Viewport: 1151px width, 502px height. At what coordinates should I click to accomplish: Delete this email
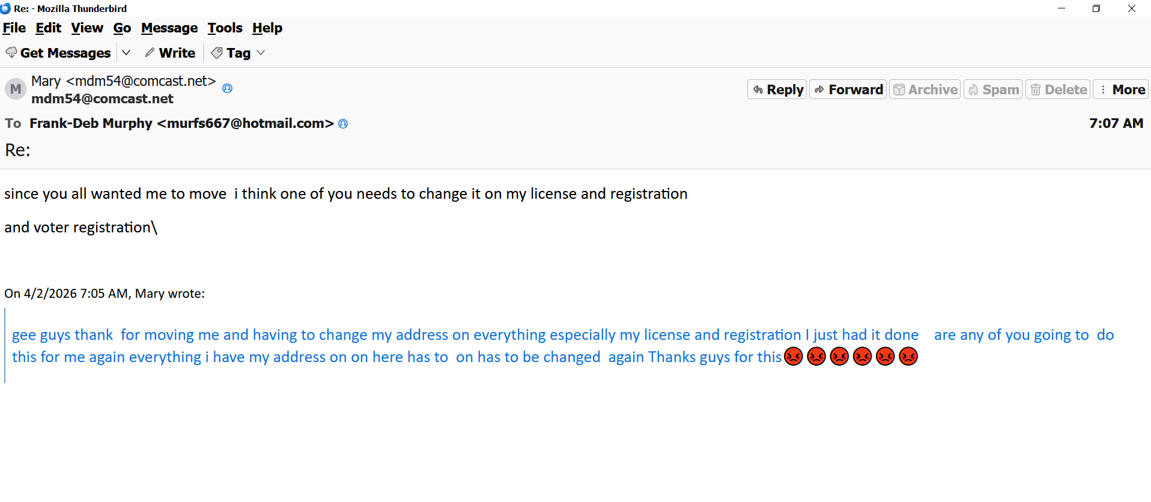[x=1058, y=89]
